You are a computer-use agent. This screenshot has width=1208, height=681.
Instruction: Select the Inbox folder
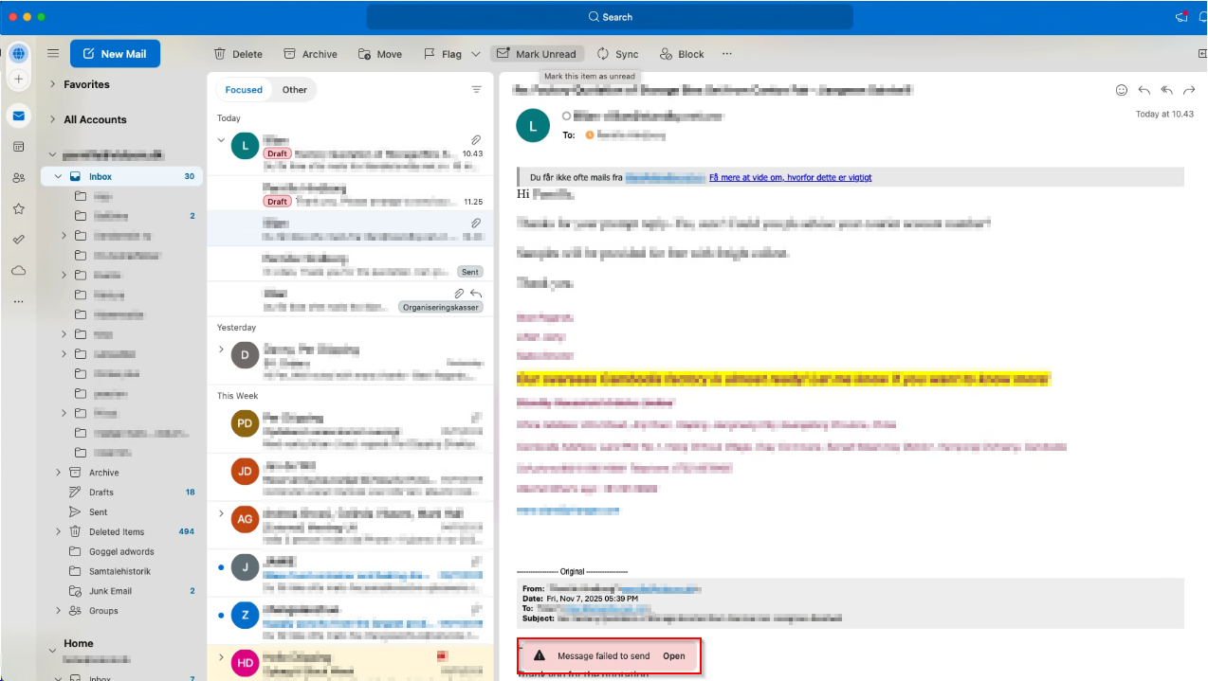click(121, 176)
